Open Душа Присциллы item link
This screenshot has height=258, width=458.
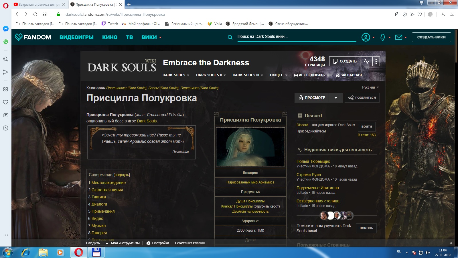[x=250, y=201]
